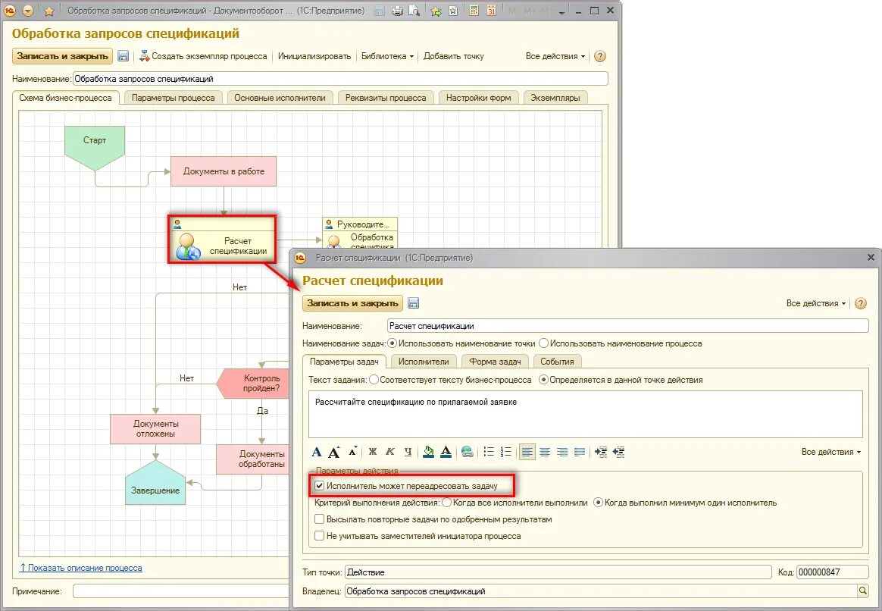The height and width of the screenshot is (611, 882).
Task: Click Наименование field in Расчет спецификации
Action: [x=627, y=326]
